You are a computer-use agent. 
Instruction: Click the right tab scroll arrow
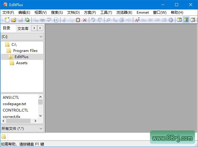click(40, 28)
